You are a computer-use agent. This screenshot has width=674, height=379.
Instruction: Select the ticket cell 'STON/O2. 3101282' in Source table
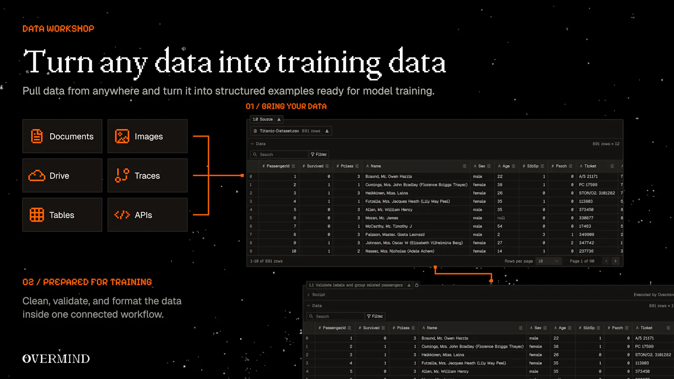coord(597,193)
